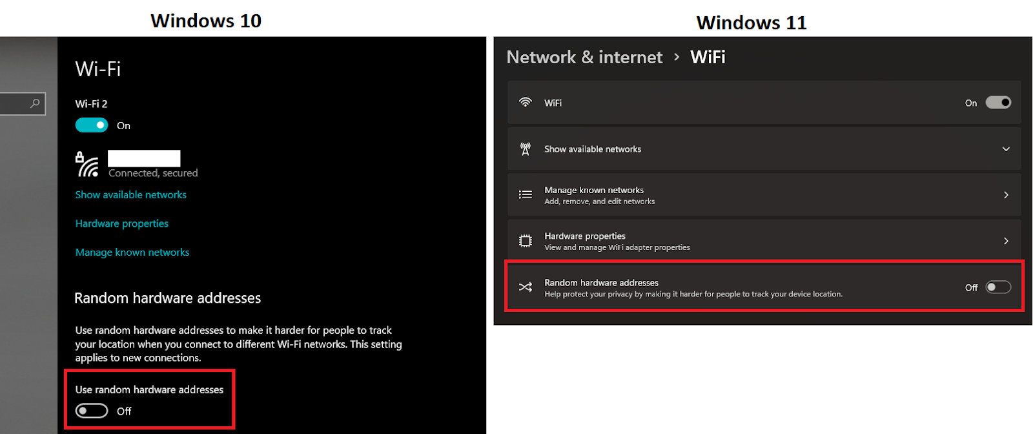Click the search magnifier icon in Windows 10
This screenshot has width=1033, height=434.
[35, 103]
